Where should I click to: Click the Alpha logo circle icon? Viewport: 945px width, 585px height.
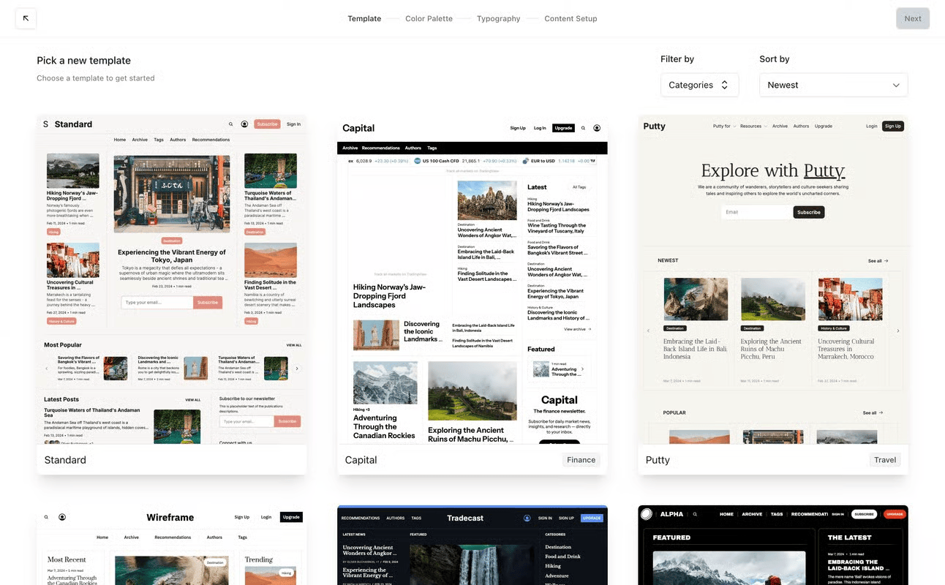647,514
